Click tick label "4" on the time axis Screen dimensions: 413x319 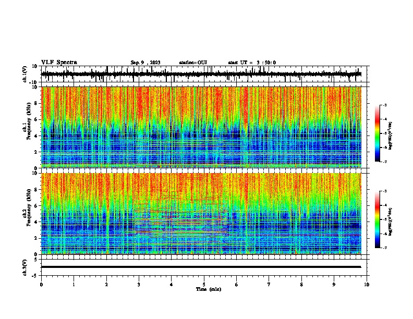point(171,285)
